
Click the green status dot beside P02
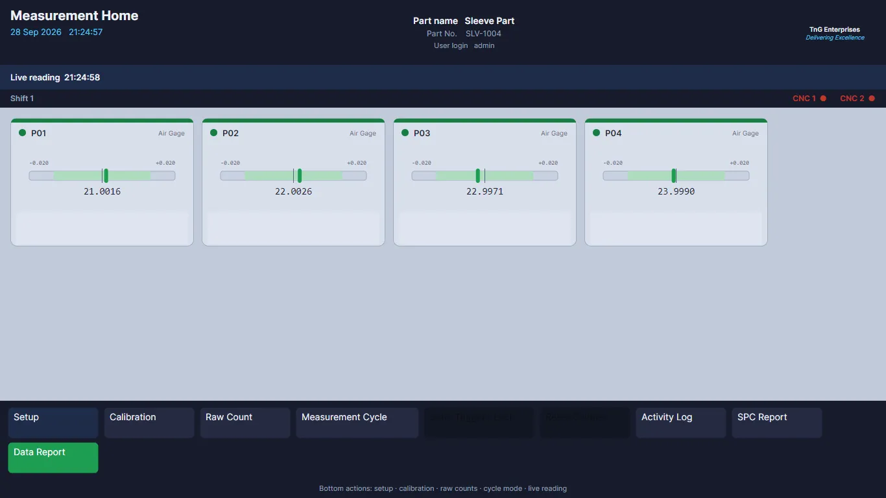click(214, 133)
